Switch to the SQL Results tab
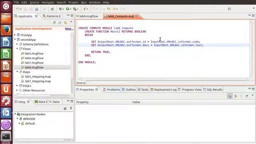Viewport: 256px width, 144px height. (213, 90)
